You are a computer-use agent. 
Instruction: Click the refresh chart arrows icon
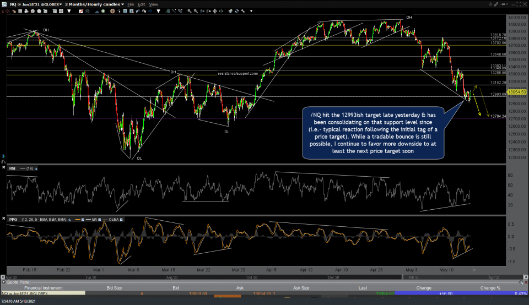point(236,11)
